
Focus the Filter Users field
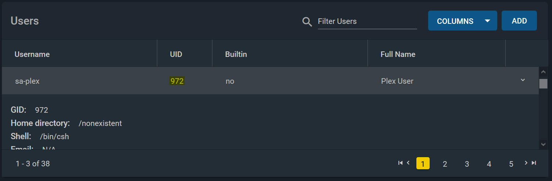click(x=367, y=21)
